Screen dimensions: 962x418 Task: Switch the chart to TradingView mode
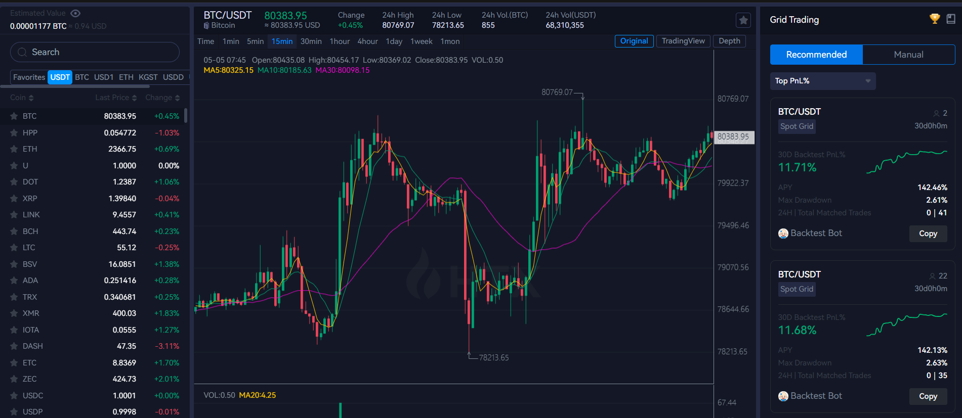683,41
